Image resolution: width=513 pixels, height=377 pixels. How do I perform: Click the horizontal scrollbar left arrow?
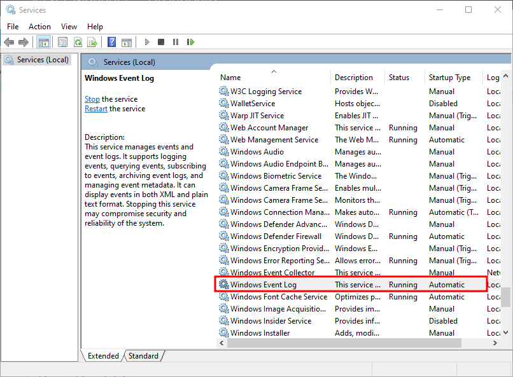coord(222,343)
